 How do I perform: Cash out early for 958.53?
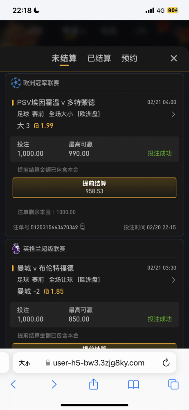pos(94,188)
